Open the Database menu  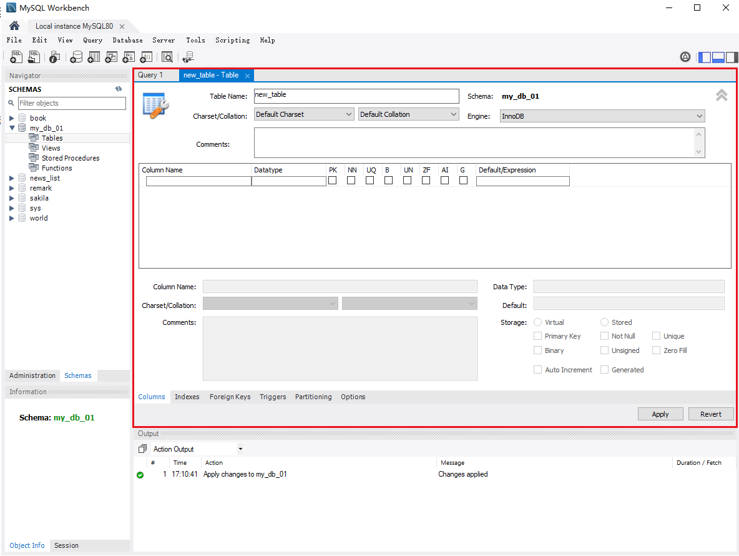tap(127, 40)
